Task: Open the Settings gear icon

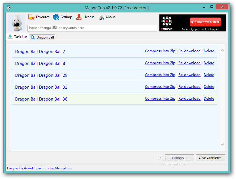Action: (56, 17)
